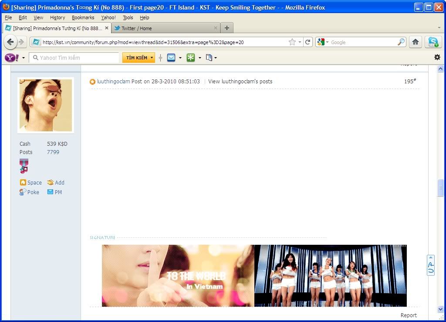Click the Space text link
Screen dimensions: 446x322
(34, 183)
